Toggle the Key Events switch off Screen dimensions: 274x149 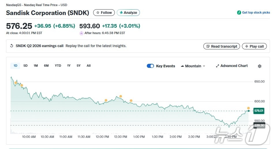(x=150, y=66)
